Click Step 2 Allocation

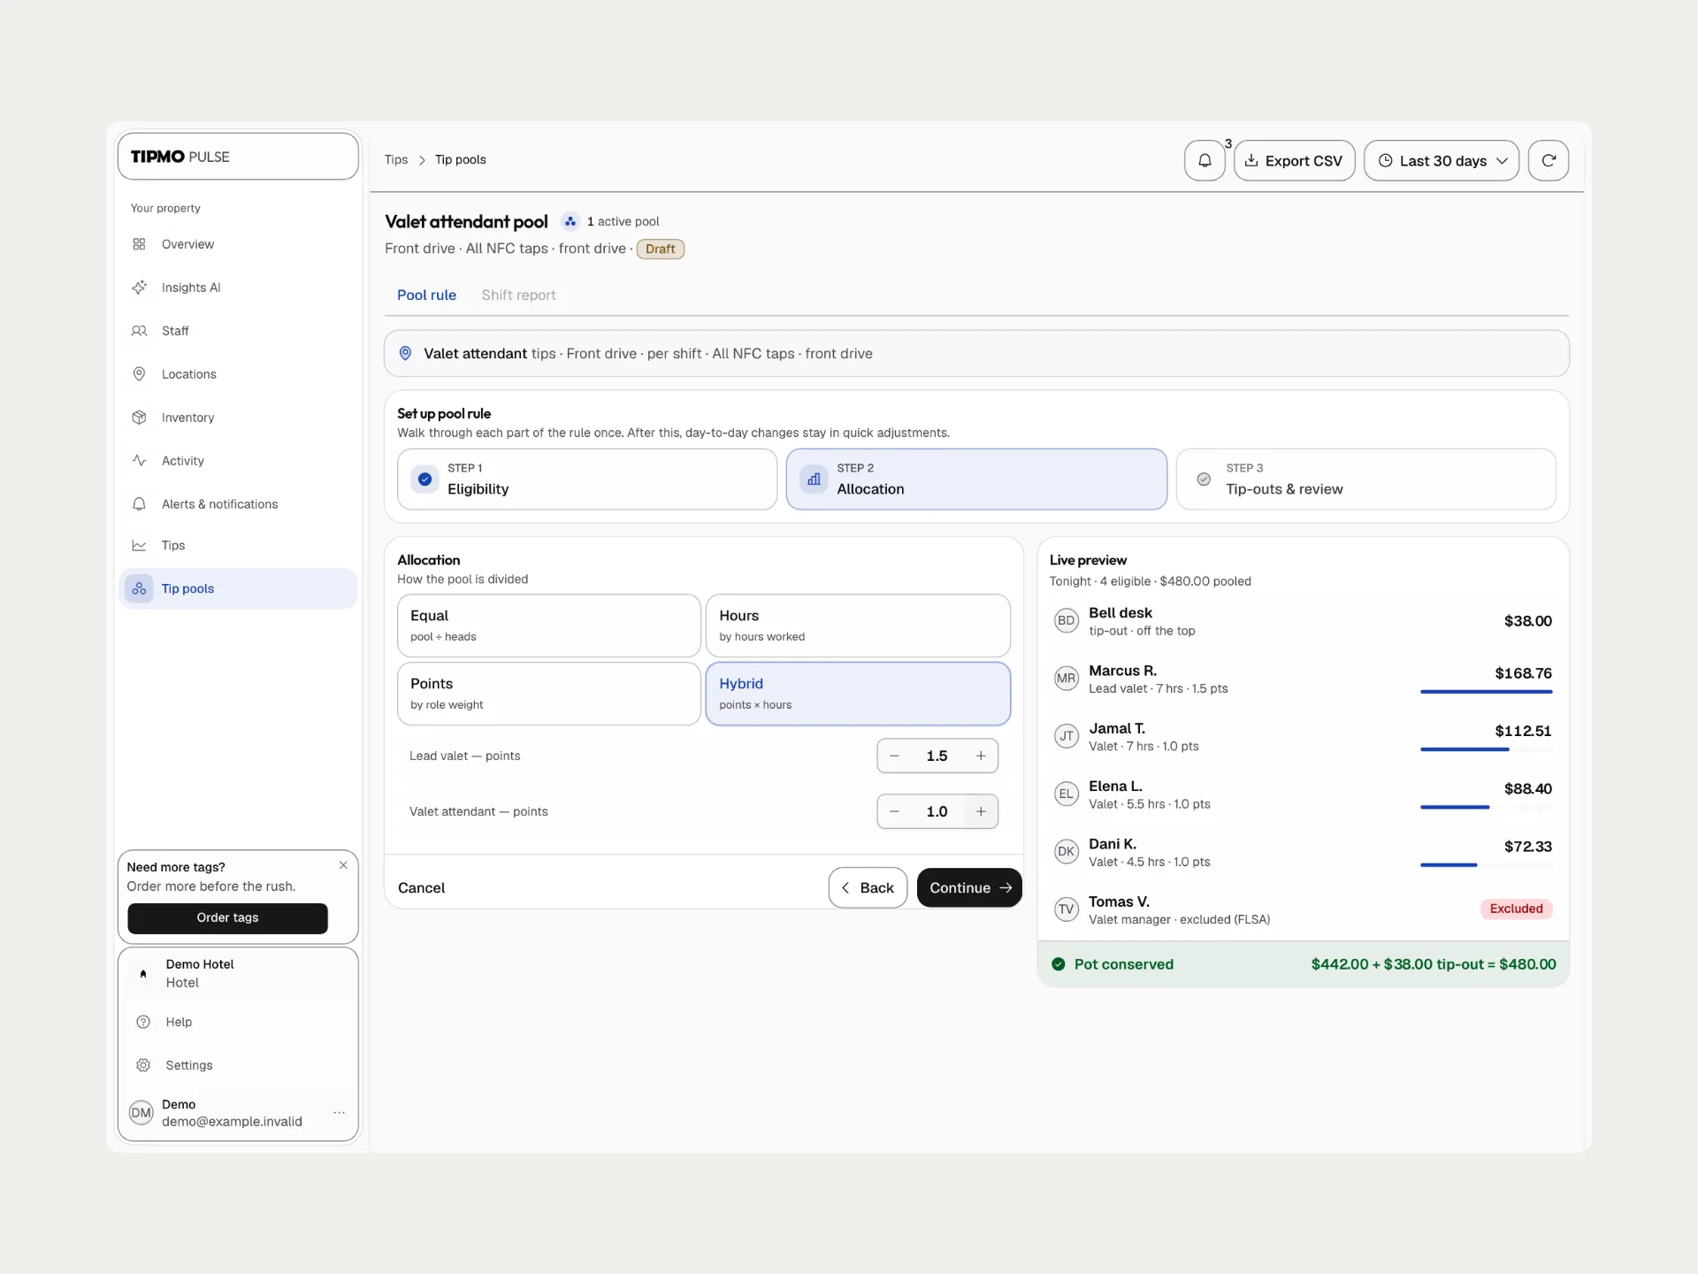(x=976, y=480)
